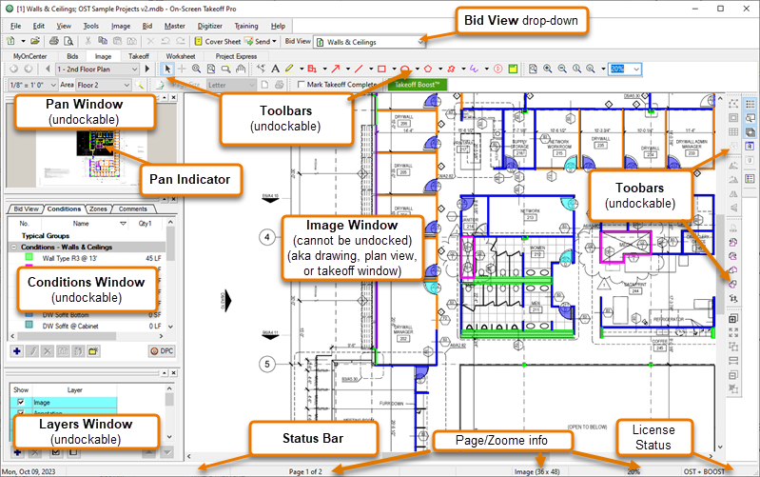This screenshot has width=760, height=477.
Task: Click the Cut scissors icon
Action: [x=88, y=41]
